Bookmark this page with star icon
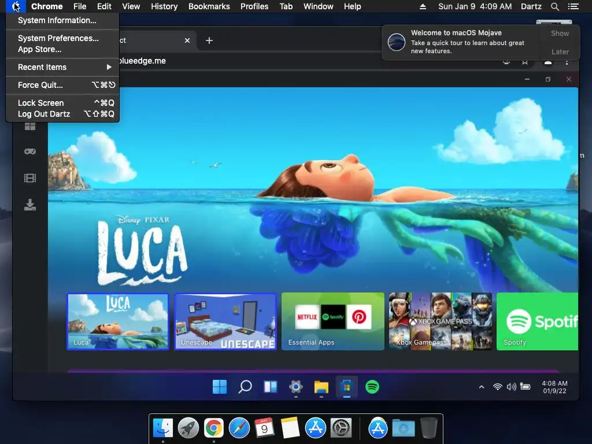This screenshot has height=444, width=592. (525, 62)
